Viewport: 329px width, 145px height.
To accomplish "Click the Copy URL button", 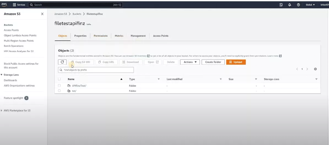I will tap(106, 62).
